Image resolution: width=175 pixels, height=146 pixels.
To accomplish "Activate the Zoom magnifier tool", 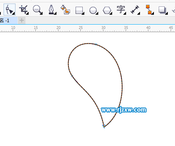I will coord(37,10).
